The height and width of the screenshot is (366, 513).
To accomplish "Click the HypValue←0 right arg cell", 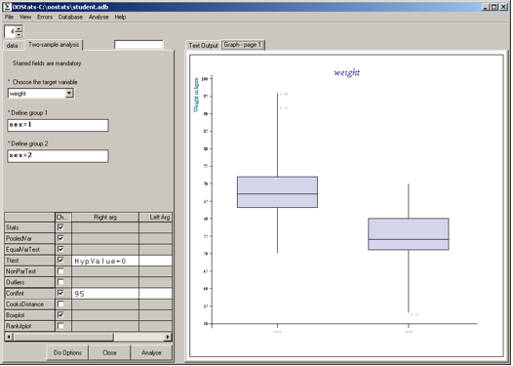I will (105, 261).
